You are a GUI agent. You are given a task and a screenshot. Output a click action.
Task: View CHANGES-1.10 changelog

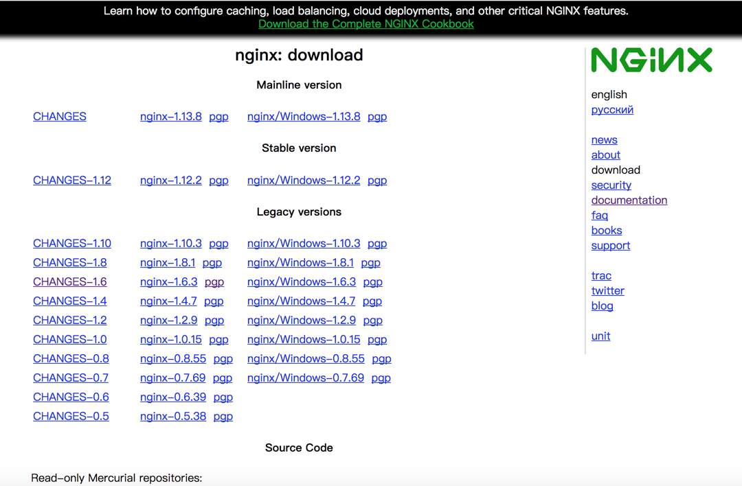click(72, 244)
